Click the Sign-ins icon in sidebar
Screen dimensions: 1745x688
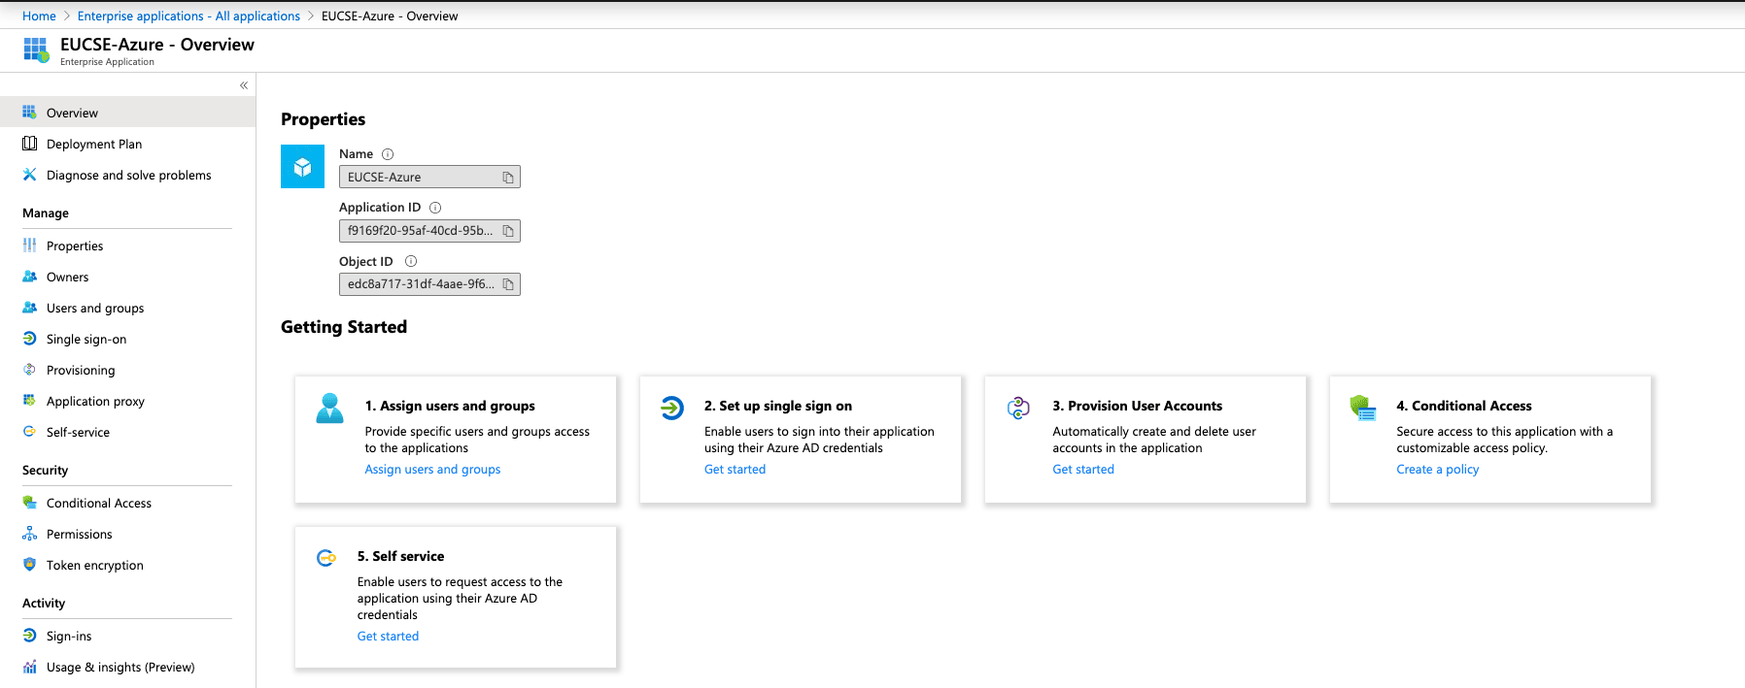pos(29,636)
